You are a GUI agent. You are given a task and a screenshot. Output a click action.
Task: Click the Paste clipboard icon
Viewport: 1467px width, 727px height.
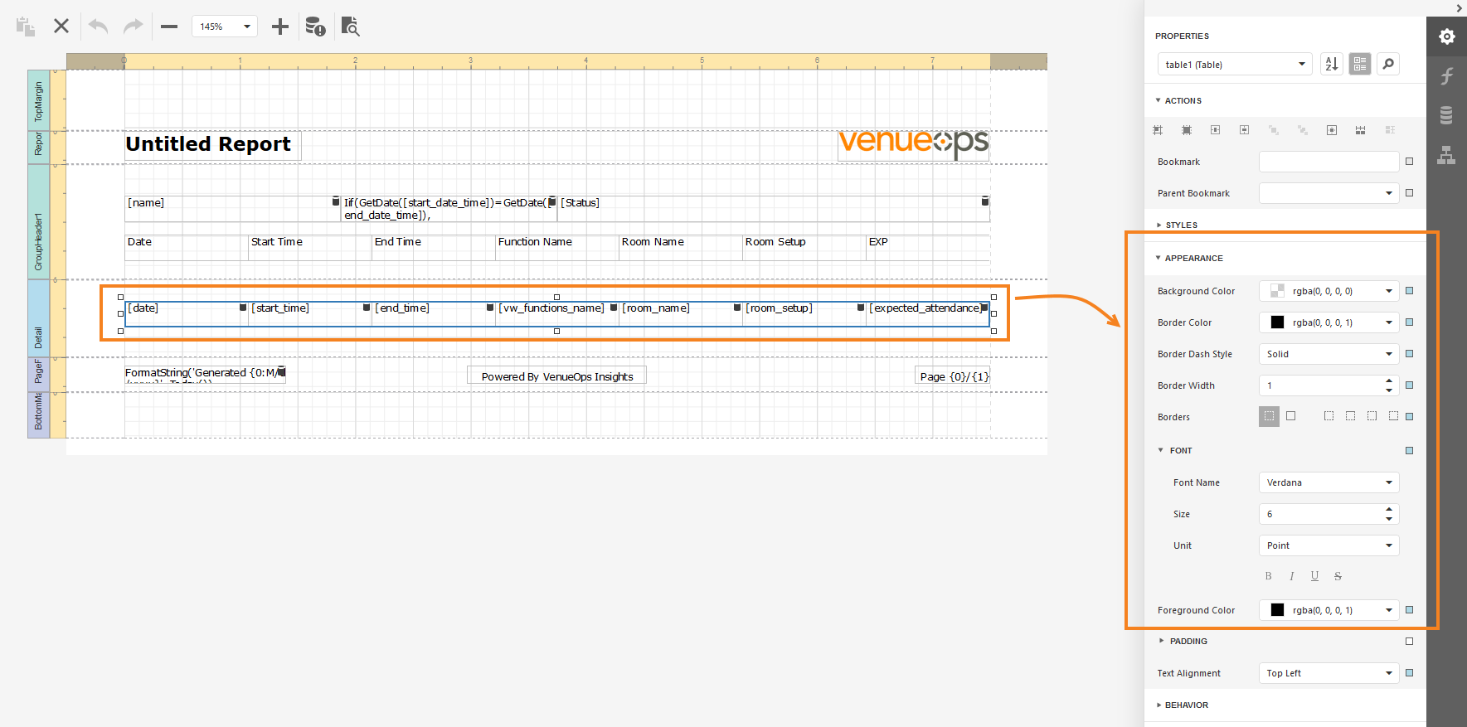26,27
